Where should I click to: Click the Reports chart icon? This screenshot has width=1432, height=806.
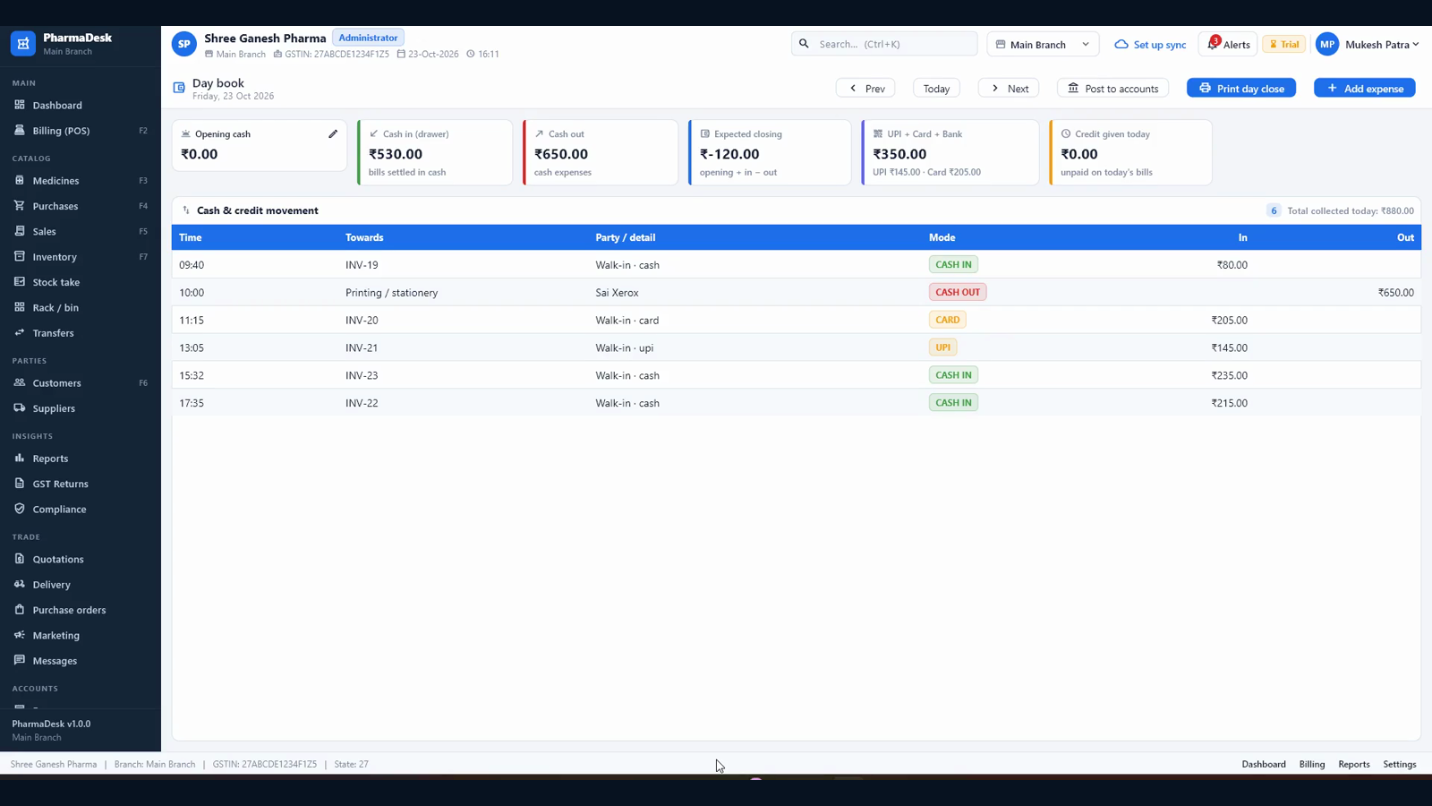click(20, 458)
